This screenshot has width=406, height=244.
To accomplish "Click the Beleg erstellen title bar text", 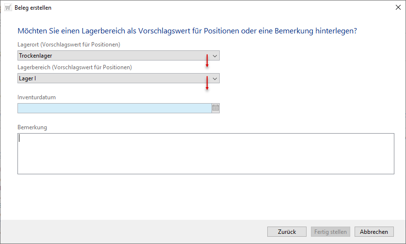I will click(33, 8).
